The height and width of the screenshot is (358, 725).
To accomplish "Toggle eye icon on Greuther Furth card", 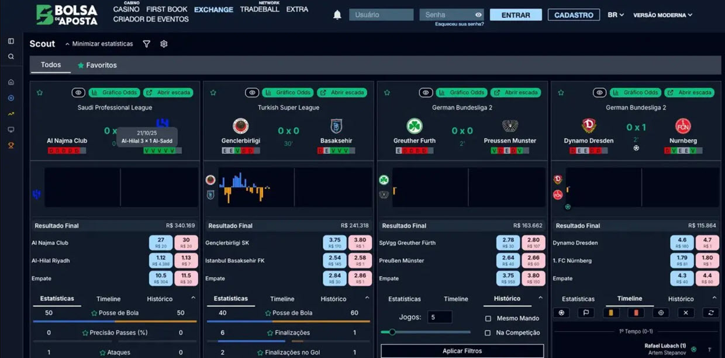I will pyautogui.click(x=426, y=93).
